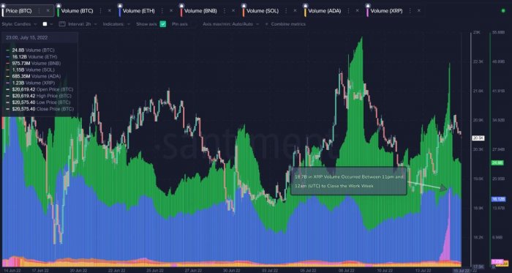
Task: Click the 685.35M Volume (ADA) legend row
Action: pos(34,76)
